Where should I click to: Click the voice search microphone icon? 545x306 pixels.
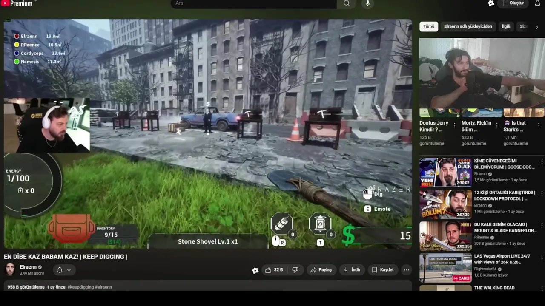click(368, 3)
